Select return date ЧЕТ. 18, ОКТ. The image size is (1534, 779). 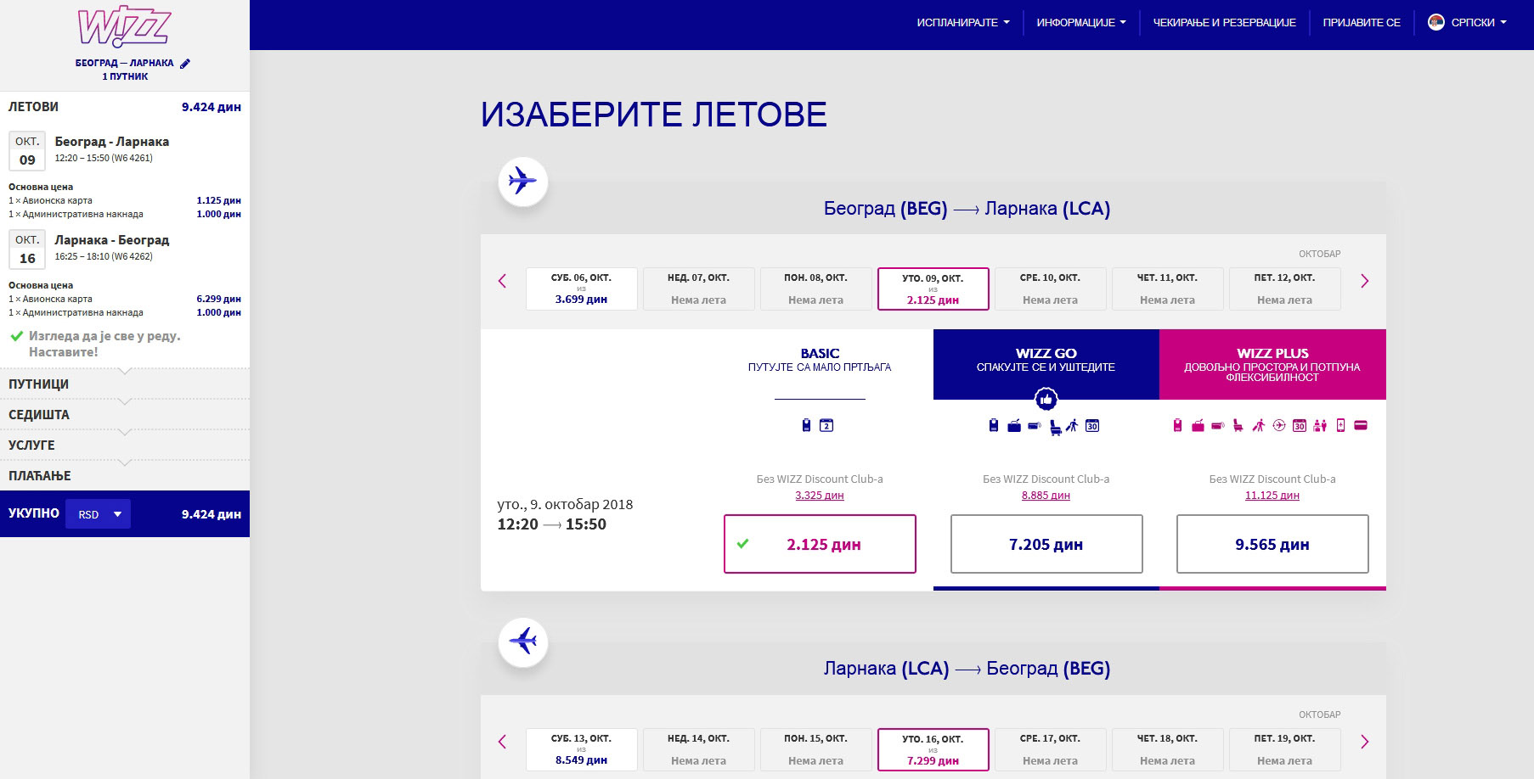pos(1167,749)
